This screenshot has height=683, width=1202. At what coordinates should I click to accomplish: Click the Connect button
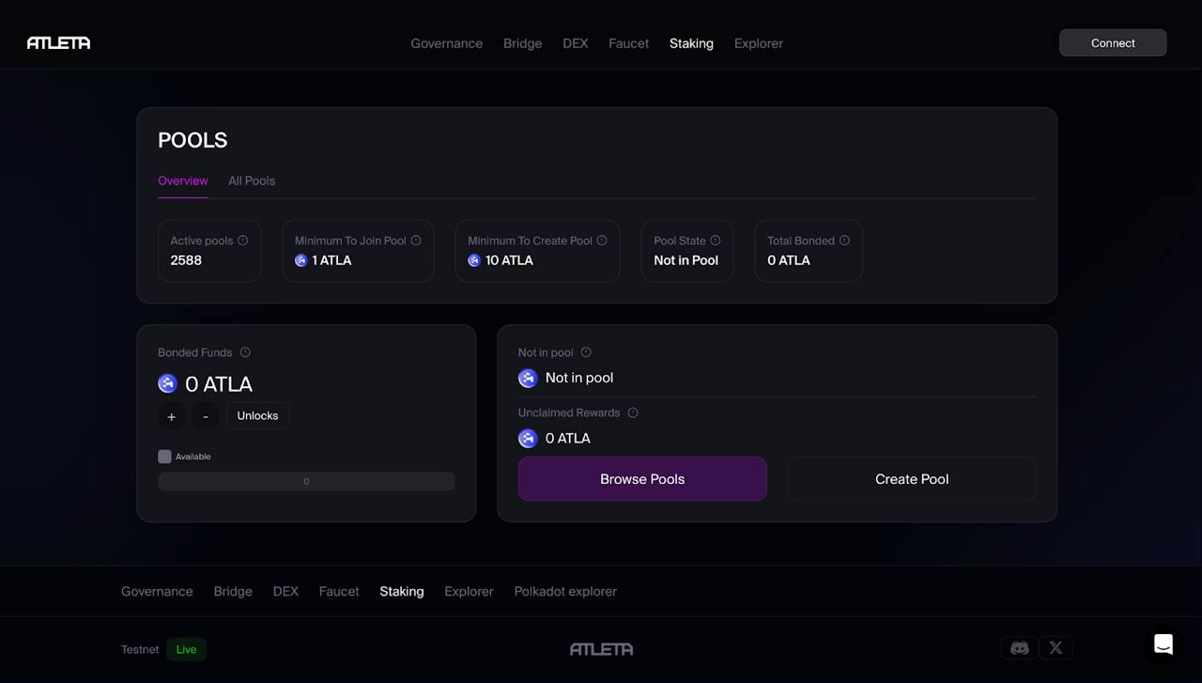(1113, 42)
